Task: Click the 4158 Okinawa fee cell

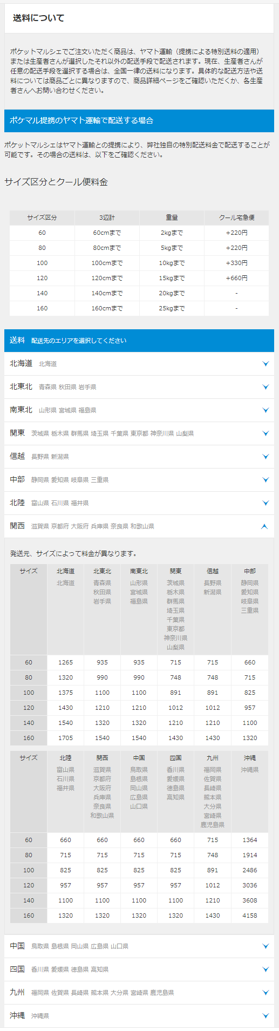Action: (250, 915)
